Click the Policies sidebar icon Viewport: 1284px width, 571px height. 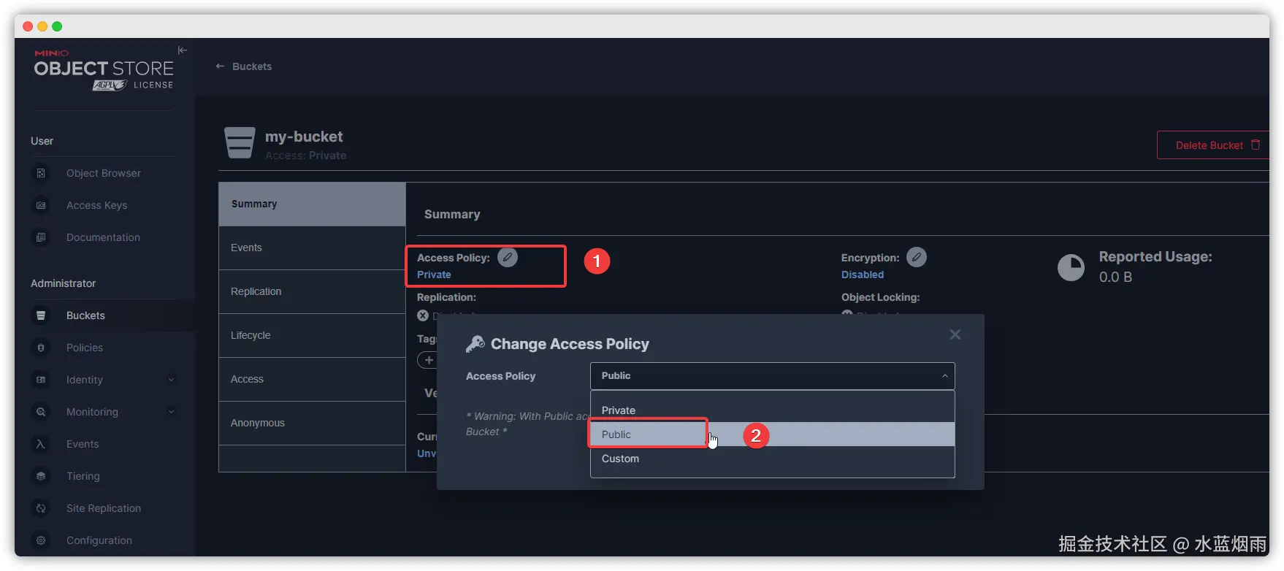[41, 348]
